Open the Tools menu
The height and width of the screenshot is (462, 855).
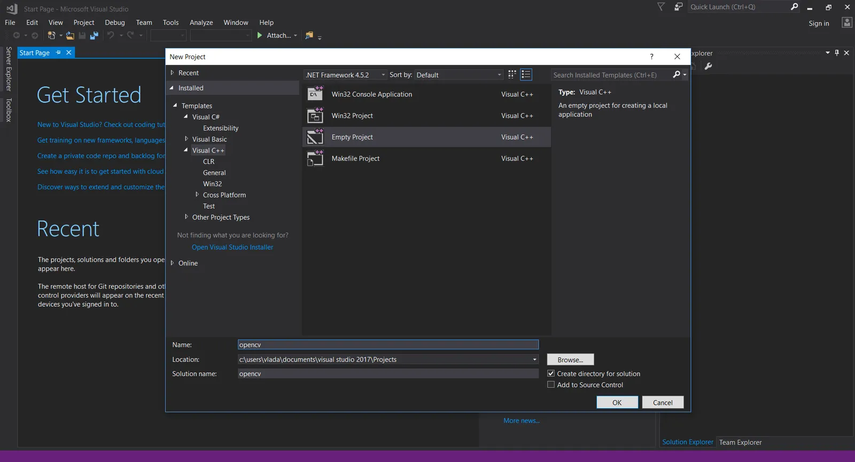[171, 22]
